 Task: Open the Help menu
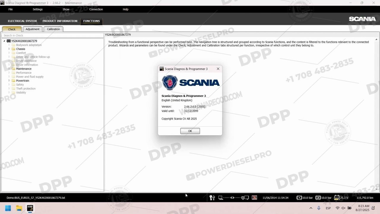point(126,9)
